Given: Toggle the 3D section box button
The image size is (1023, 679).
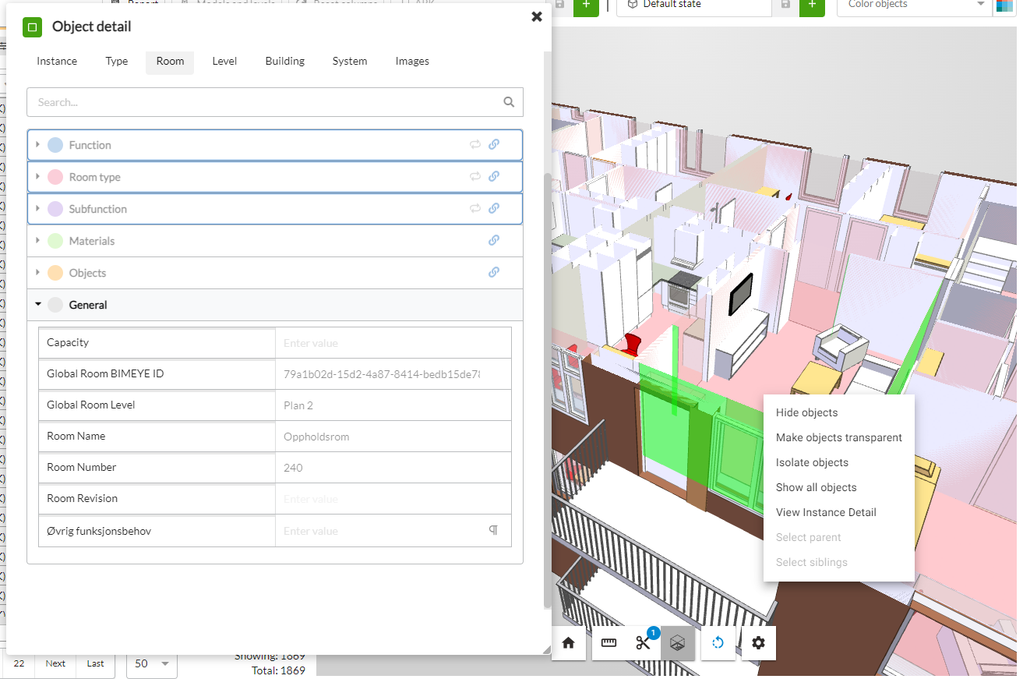Looking at the screenshot, I should (678, 643).
